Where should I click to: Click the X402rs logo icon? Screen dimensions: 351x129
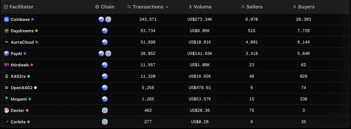click(x=6, y=76)
